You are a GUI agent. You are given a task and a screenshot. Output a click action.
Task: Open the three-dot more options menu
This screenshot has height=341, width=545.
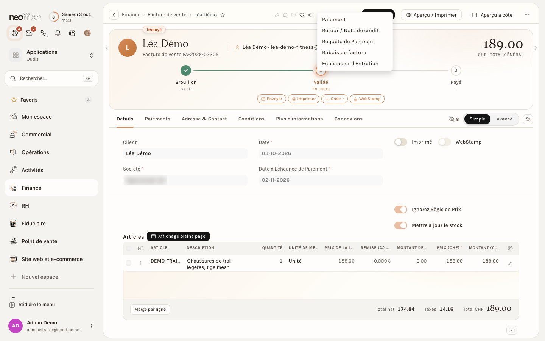tap(527, 15)
